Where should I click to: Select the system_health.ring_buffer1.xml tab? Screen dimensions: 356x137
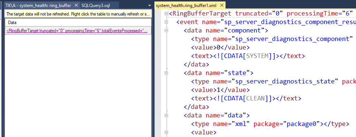[186, 6]
